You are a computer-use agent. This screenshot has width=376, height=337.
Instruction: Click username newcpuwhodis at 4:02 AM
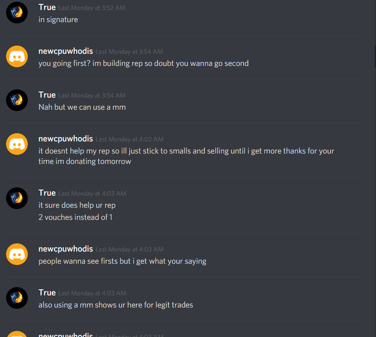(66, 139)
